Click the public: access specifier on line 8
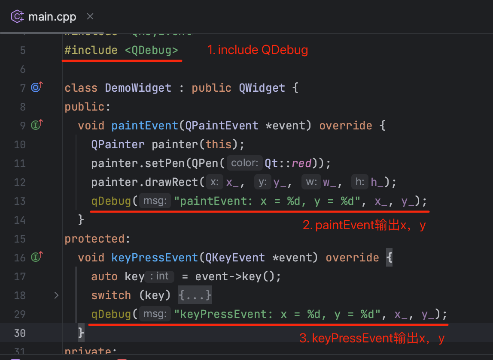493x360 pixels. 88,107
